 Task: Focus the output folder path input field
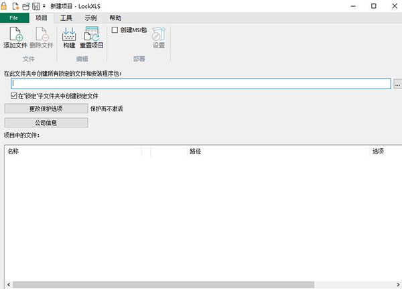(x=201, y=84)
